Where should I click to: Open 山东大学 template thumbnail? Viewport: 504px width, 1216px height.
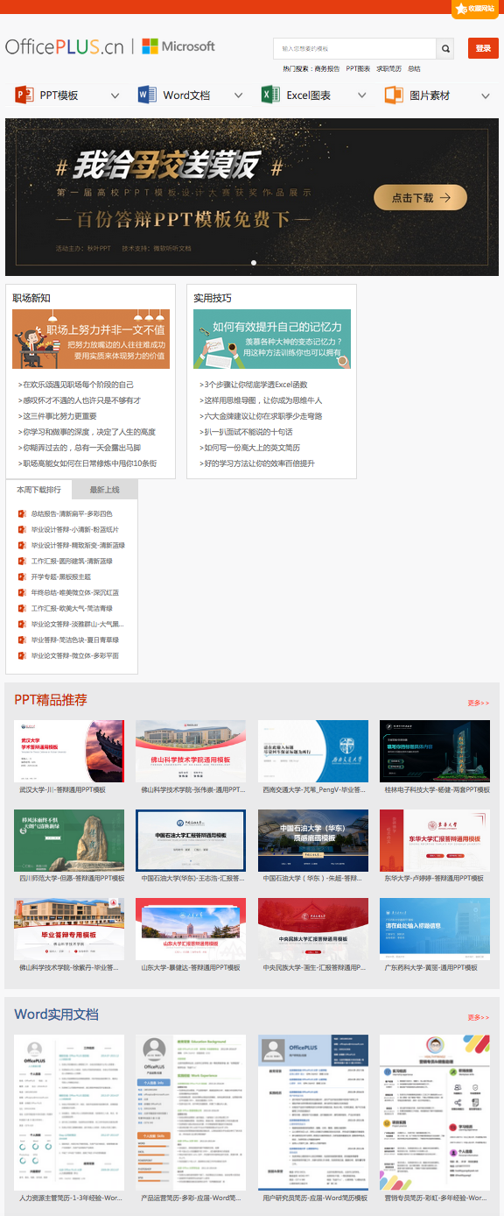pos(191,930)
